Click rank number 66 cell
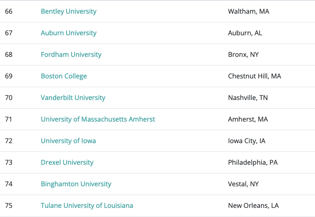315x217 pixels. pyautogui.click(x=9, y=12)
